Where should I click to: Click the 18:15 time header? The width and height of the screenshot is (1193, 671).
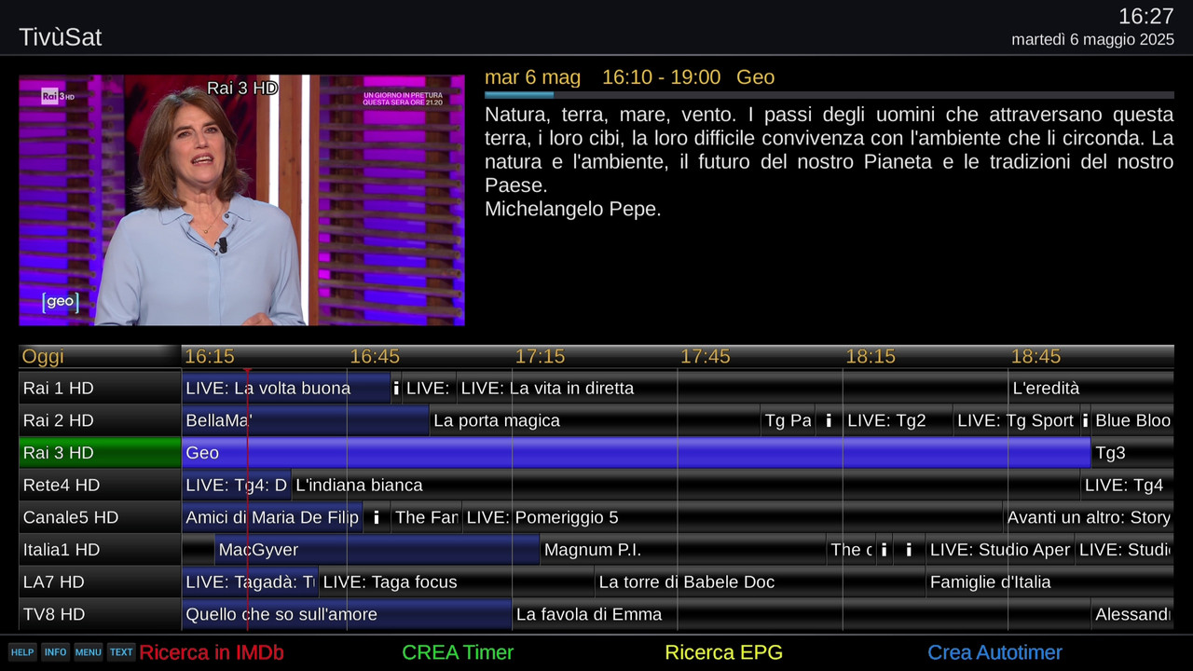(x=871, y=356)
